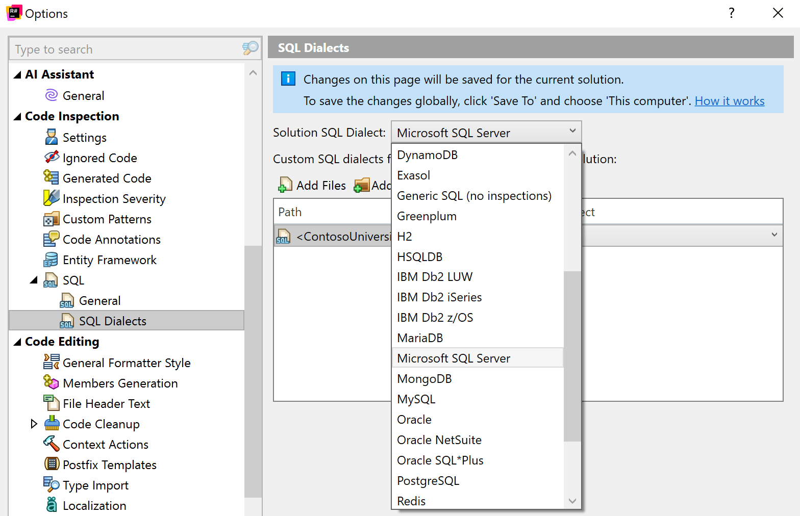Close the Solution SQL Dialect dropdown
The image size is (800, 516).
(x=572, y=132)
